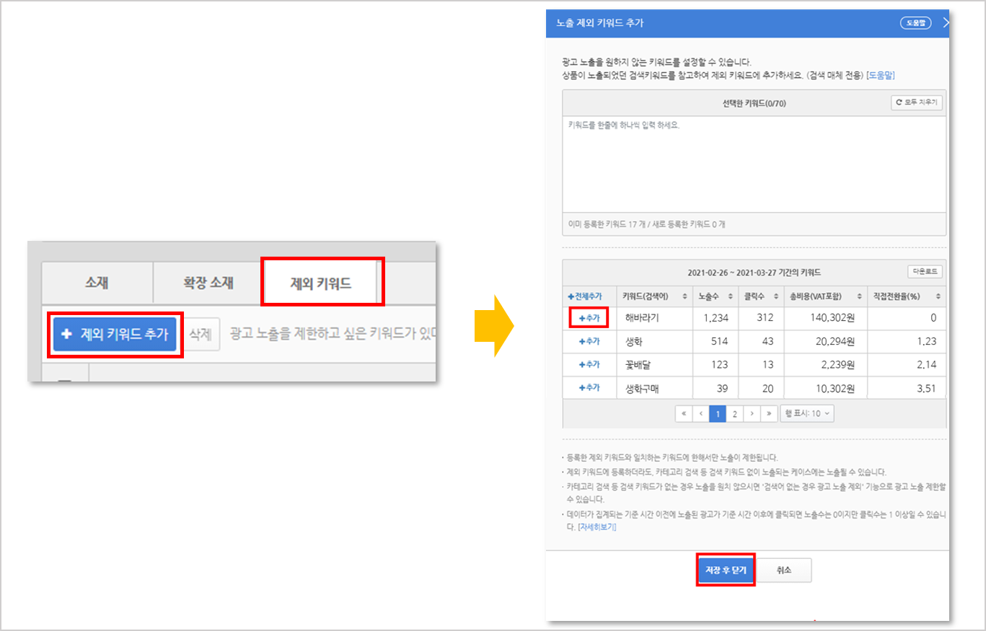
Task: Click the 저장 후 닫기 button
Action: click(725, 570)
